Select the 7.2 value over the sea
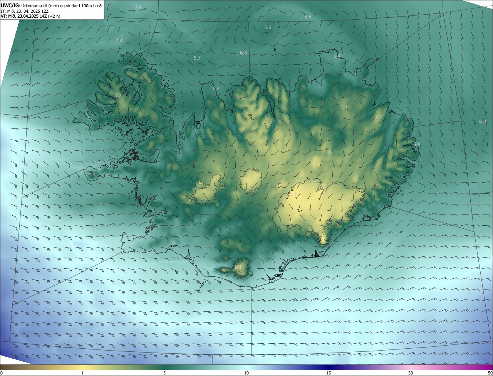This screenshot has height=376, width=493. point(119,40)
